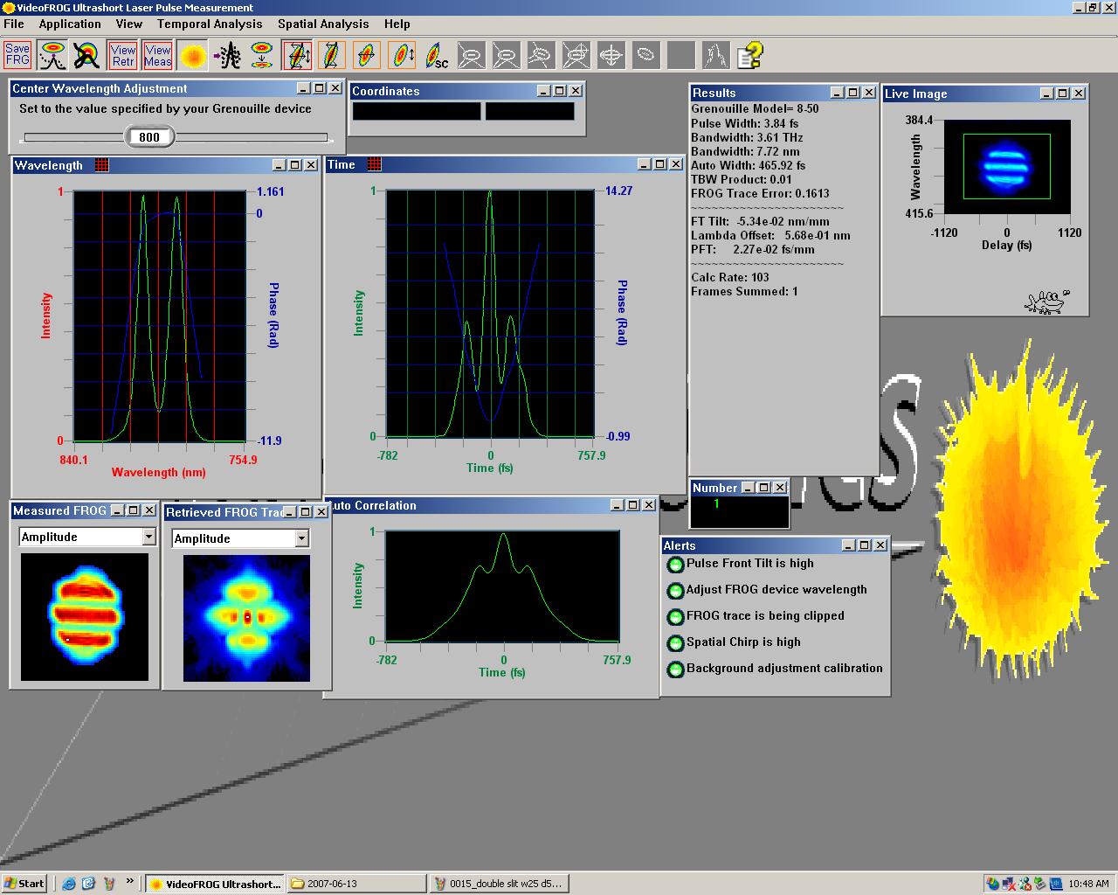
Task: Open Measured FROG Amplitude dropdown
Action: tap(148, 537)
